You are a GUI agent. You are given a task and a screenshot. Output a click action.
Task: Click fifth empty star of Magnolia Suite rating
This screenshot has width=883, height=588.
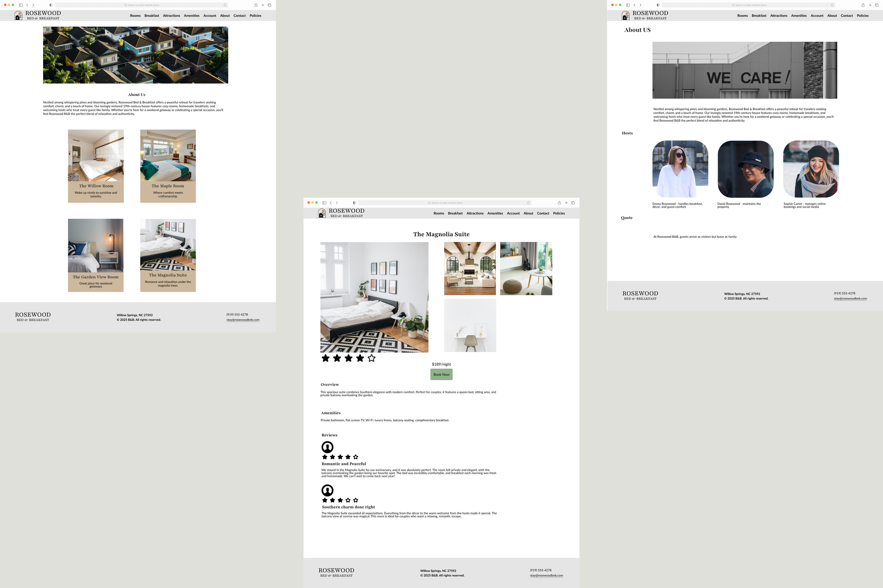pos(371,358)
